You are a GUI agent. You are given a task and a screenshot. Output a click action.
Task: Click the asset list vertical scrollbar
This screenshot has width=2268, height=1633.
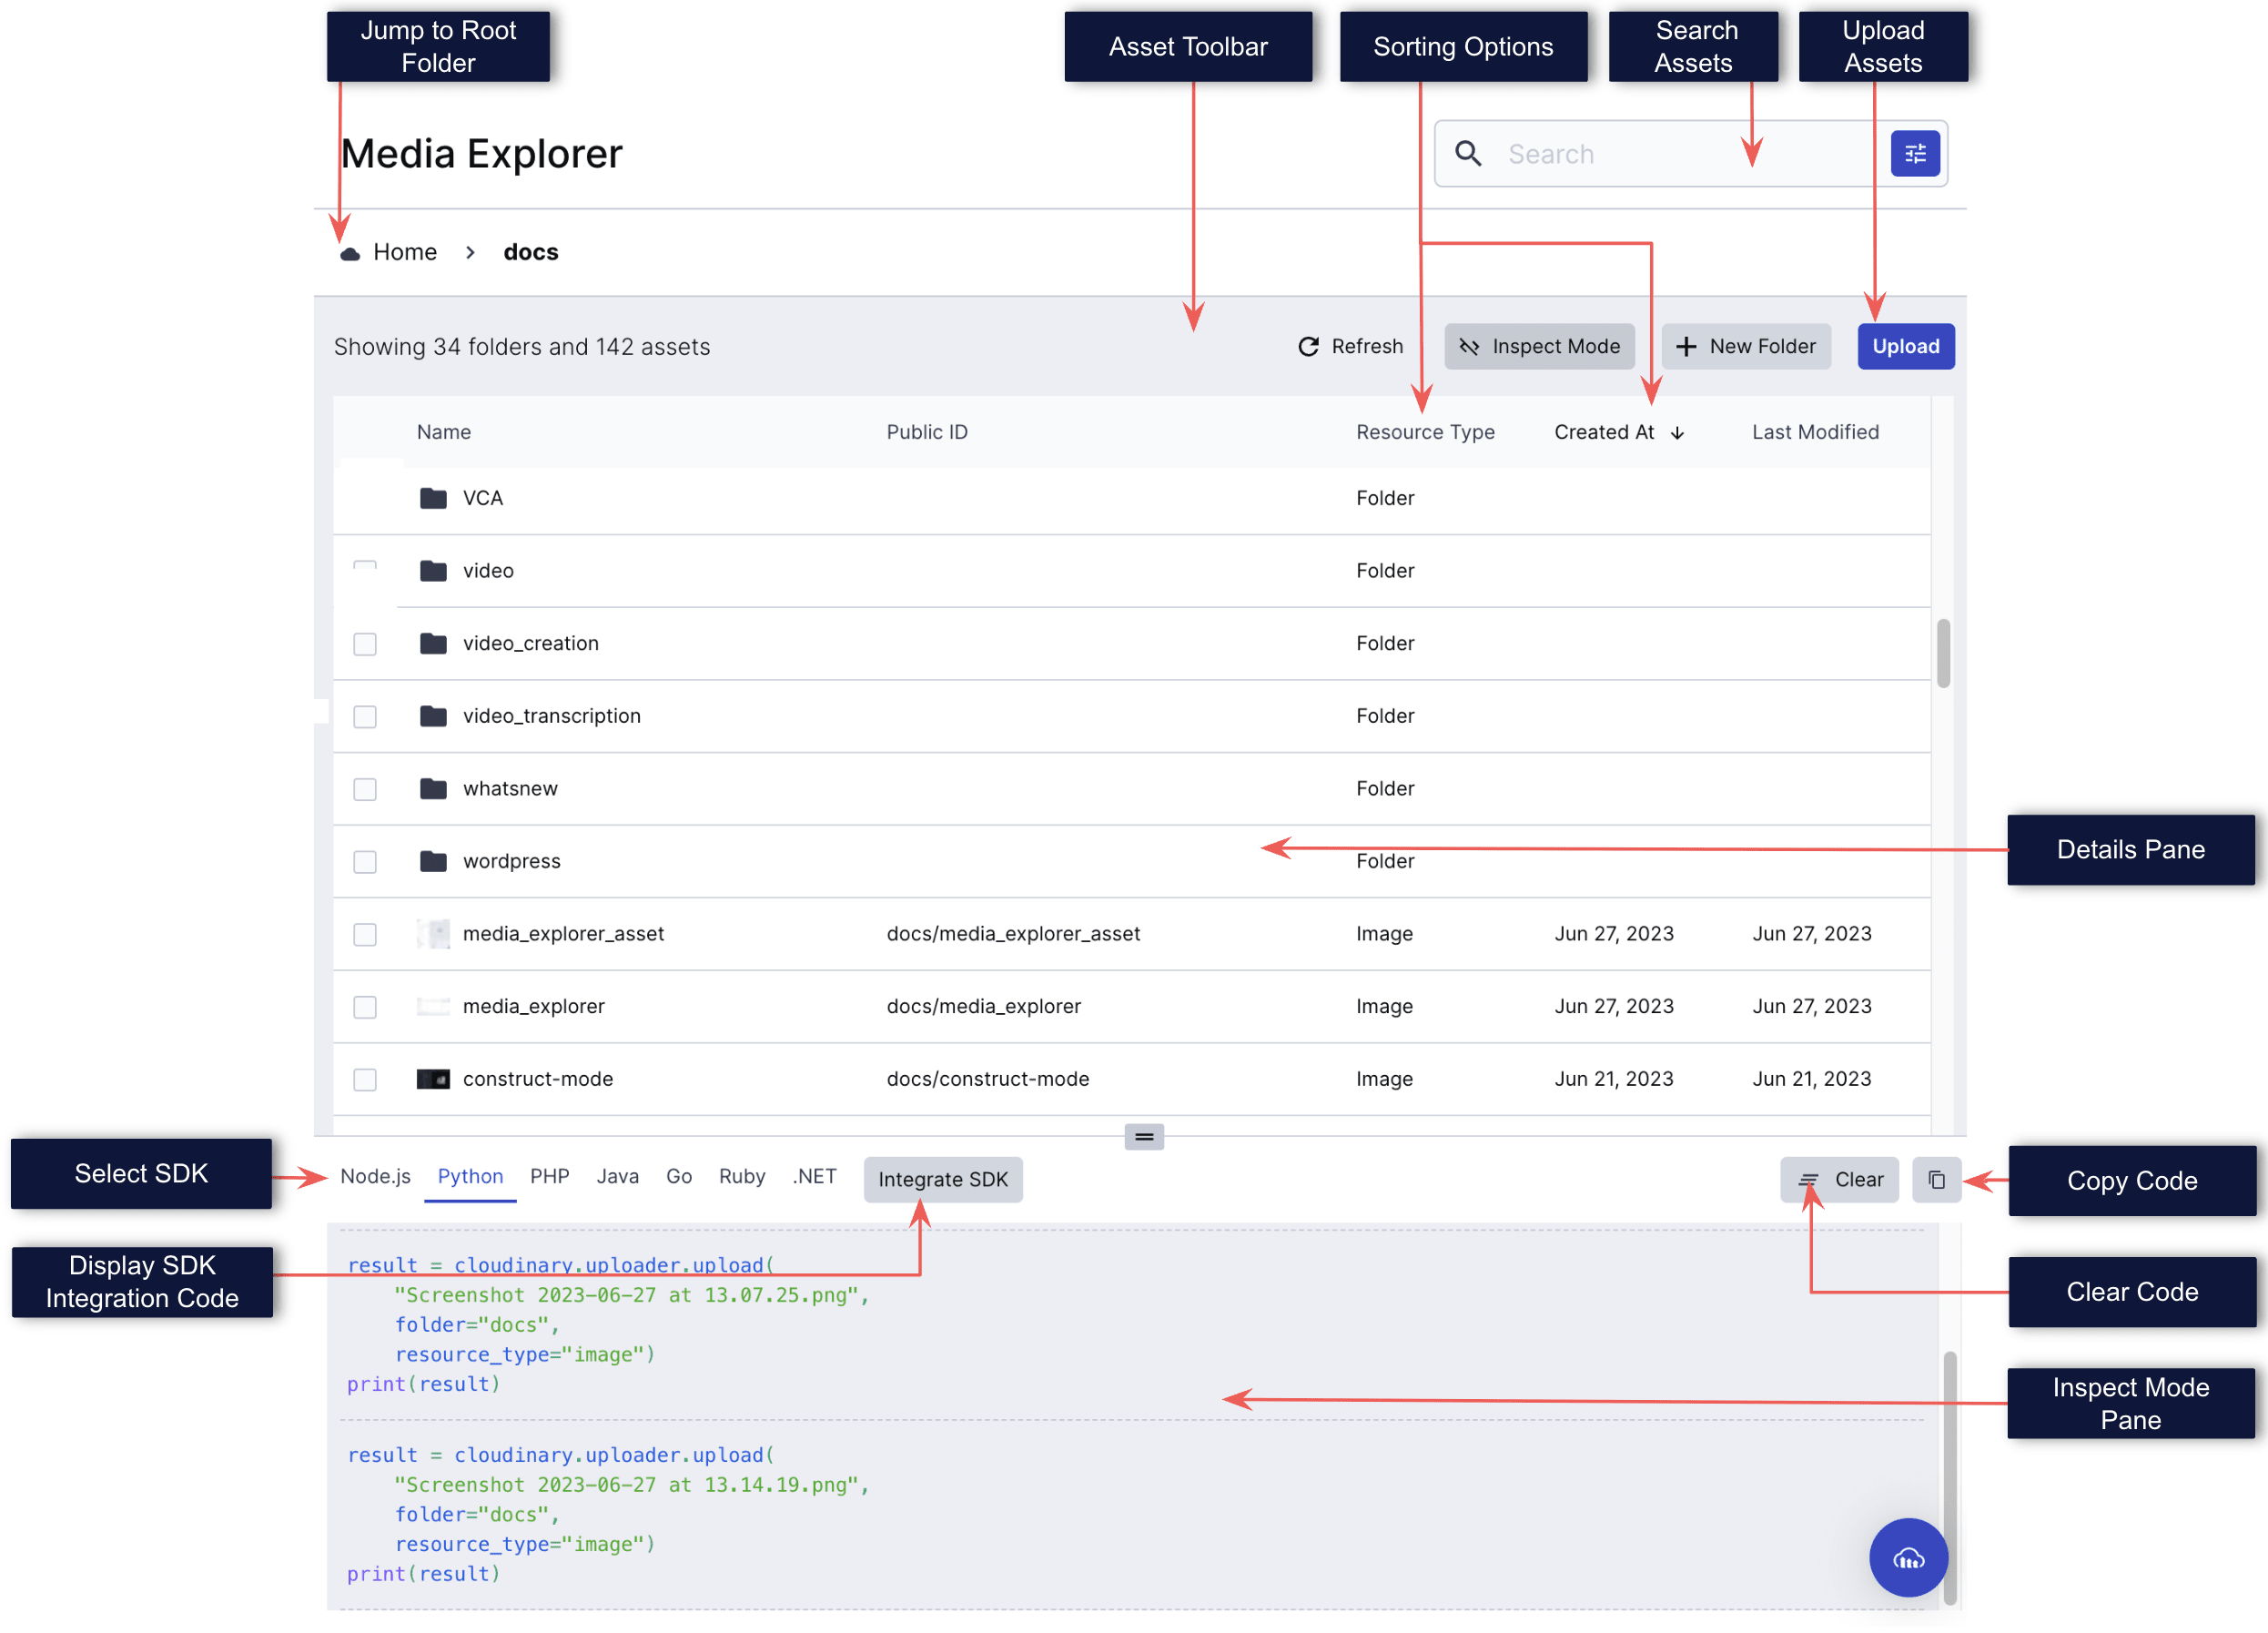click(1942, 653)
